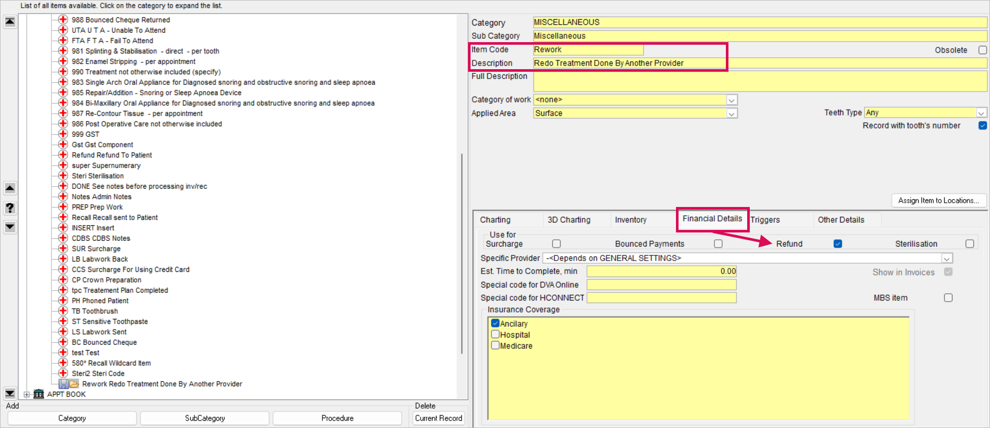Click the move-up arrow above help icon

click(x=10, y=188)
